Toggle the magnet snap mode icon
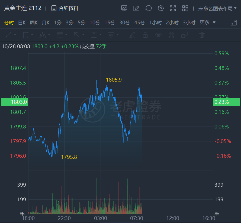The image size is (241, 223). click(x=171, y=35)
